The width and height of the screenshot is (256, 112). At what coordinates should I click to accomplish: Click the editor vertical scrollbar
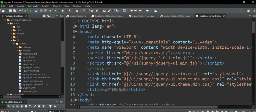pyautogui.click(x=253, y=27)
